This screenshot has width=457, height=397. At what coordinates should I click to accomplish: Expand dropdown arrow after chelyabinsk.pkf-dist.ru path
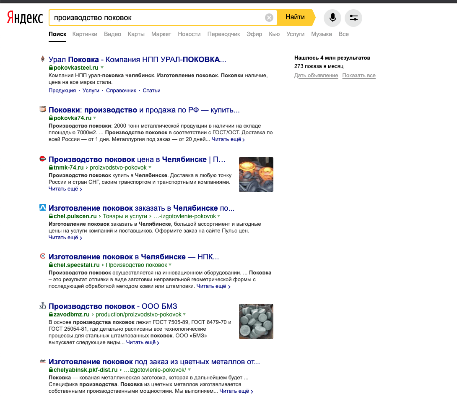pyautogui.click(x=189, y=370)
